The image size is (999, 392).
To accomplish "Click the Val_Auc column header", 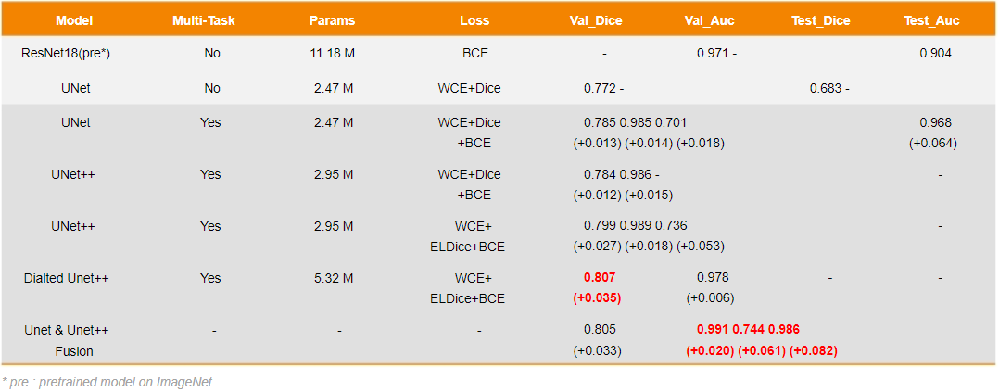I will pos(709,20).
